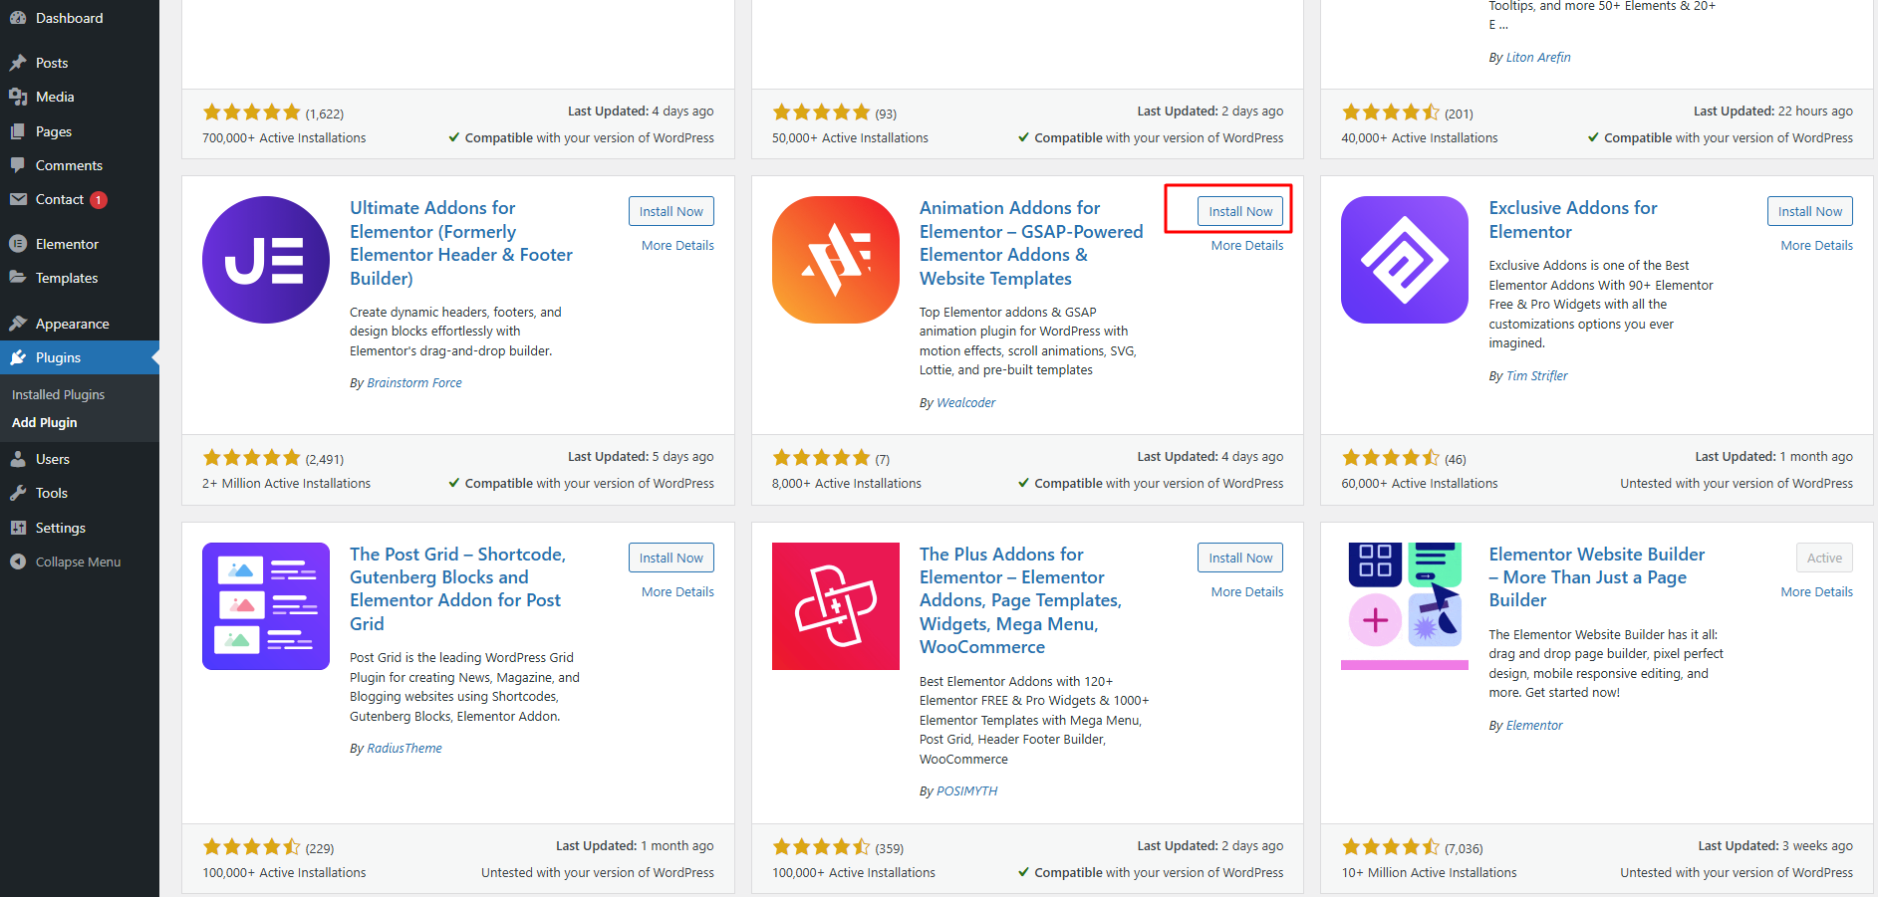1878x897 pixels.
Task: Click the Media icon in sidebar
Action: tap(18, 97)
